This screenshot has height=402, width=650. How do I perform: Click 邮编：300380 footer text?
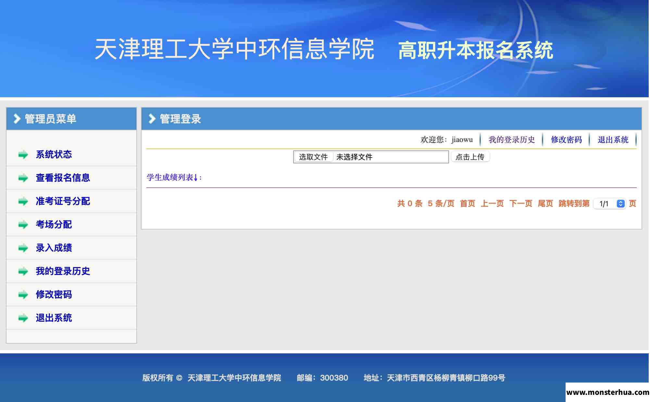click(322, 378)
